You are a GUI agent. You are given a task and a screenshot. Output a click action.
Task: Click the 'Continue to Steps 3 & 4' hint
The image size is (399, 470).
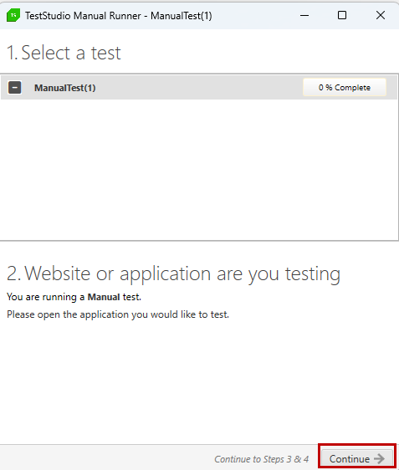click(262, 459)
